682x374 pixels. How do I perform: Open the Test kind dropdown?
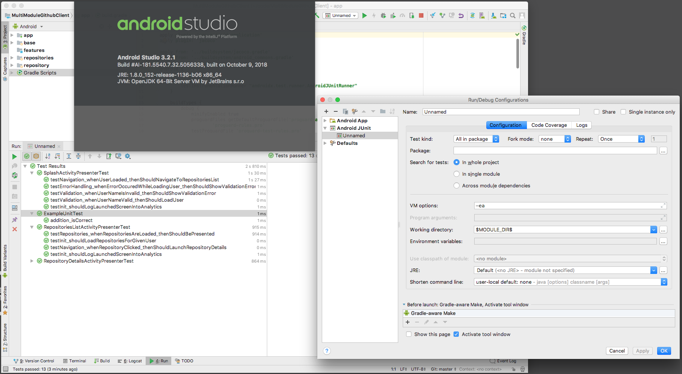476,139
